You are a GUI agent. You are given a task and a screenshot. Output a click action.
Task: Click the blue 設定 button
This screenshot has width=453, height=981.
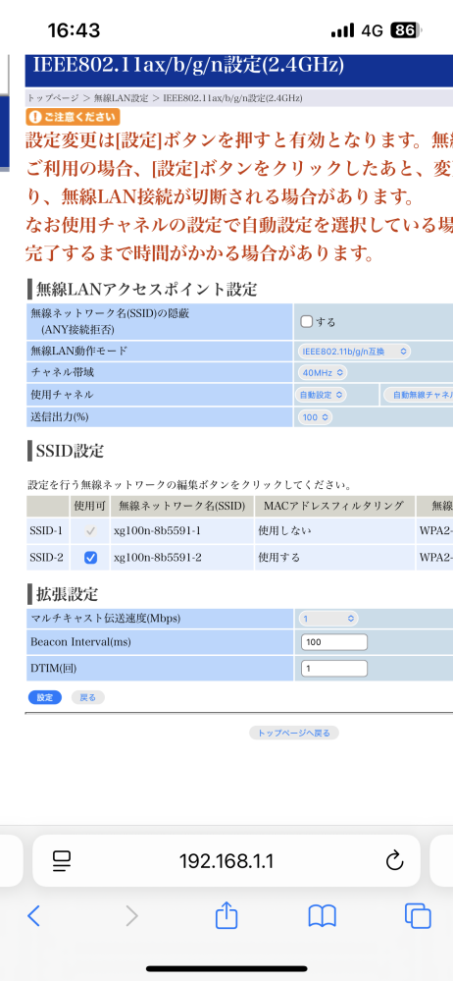coord(45,697)
